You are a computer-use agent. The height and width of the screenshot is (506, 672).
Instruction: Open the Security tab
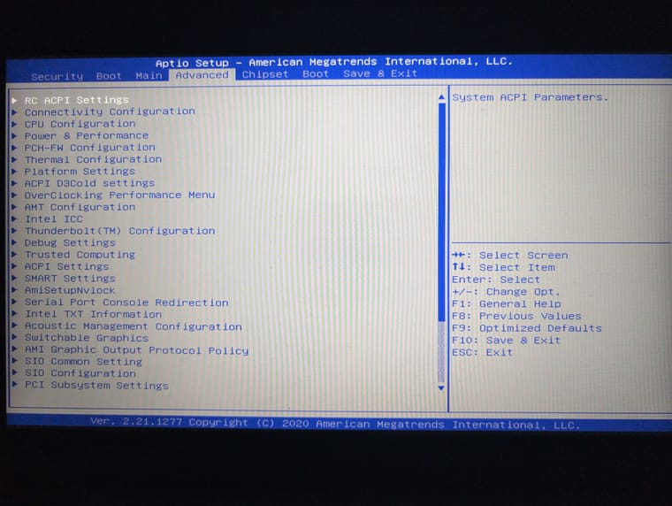(57, 77)
